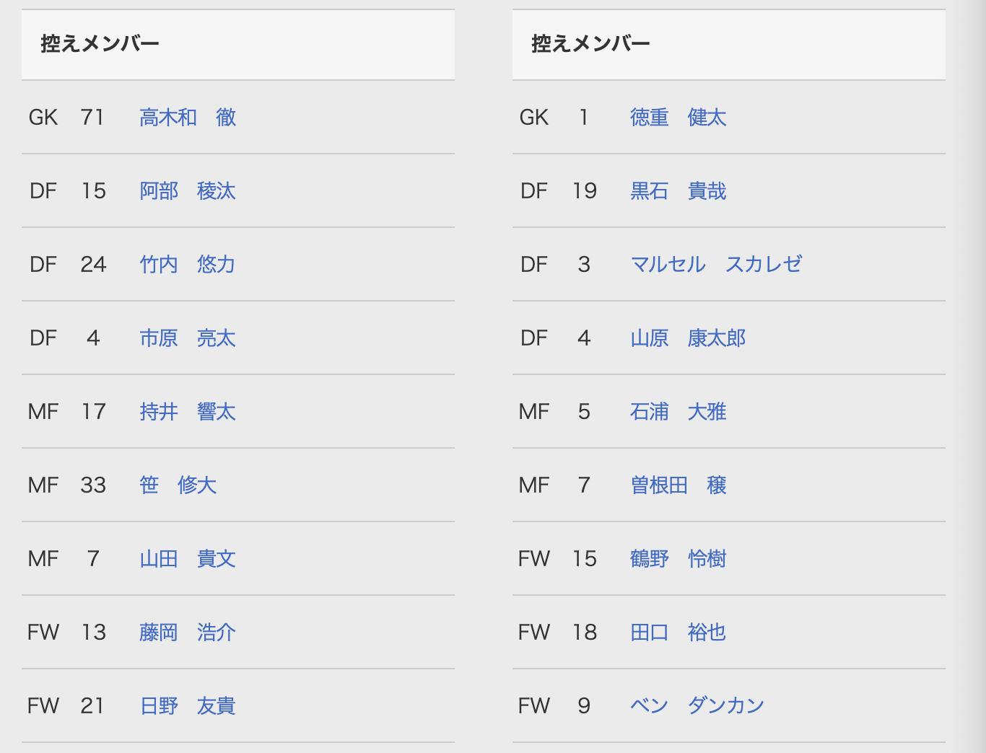The width and height of the screenshot is (986, 753).
Task: Select マルセル スカレゼ link
Action: [716, 265]
